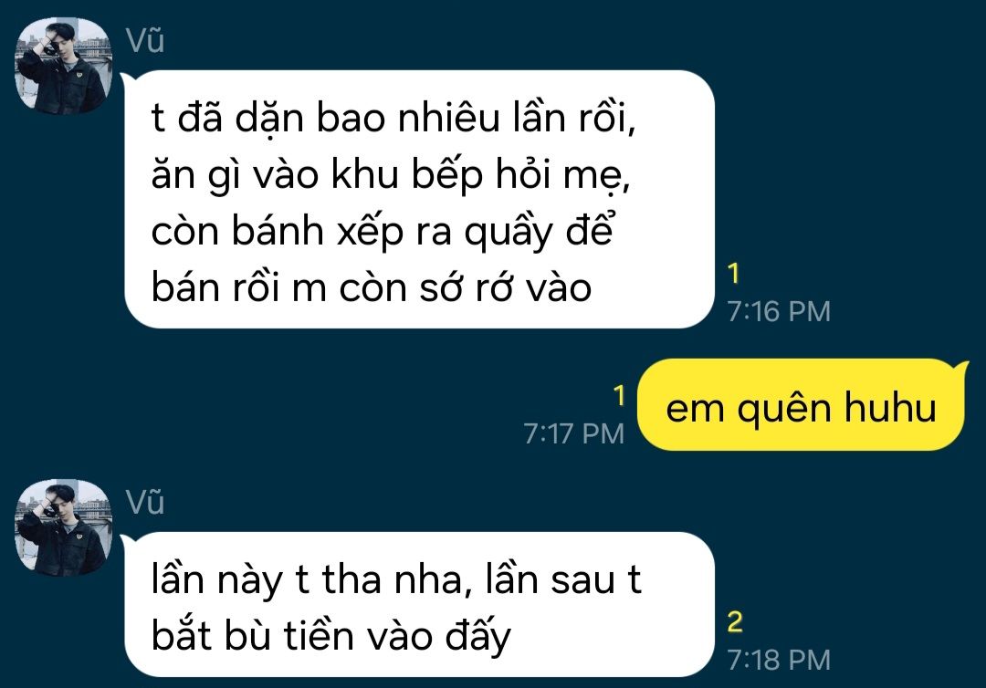Click the line "t đã dặn bao nhiêu lần rồi"

[x=393, y=118]
